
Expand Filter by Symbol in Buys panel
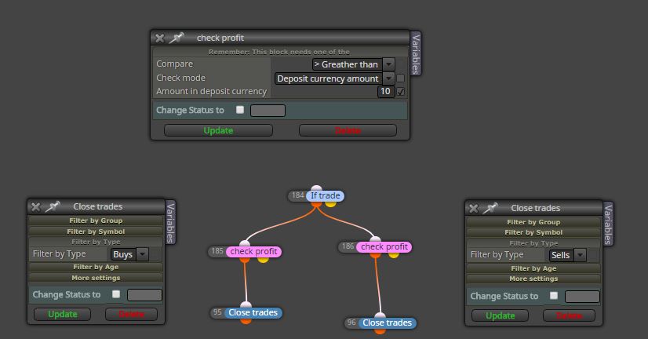[x=96, y=231]
